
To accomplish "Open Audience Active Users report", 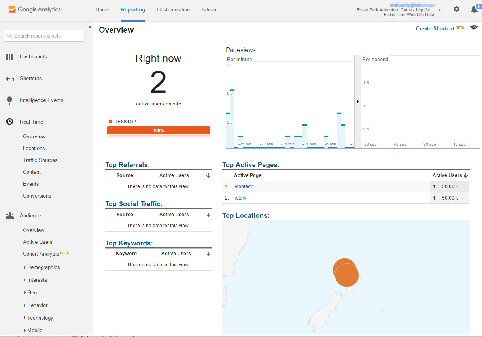I will point(38,242).
